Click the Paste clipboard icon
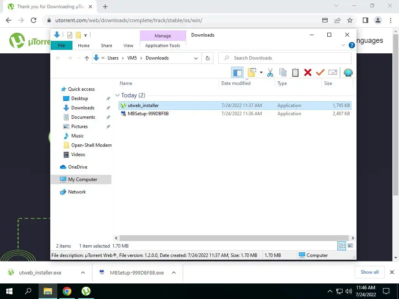Viewport: 399px width, 299px height. pos(295,73)
